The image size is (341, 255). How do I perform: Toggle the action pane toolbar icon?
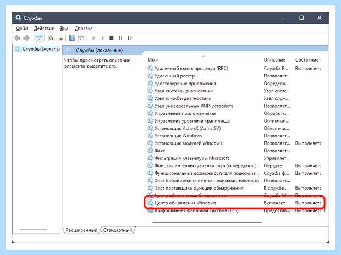81,38
